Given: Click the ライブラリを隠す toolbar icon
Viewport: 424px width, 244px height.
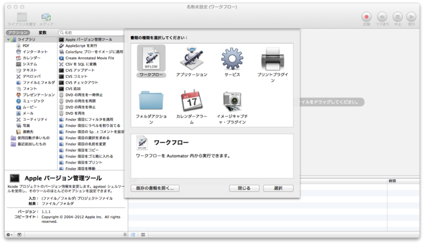Looking at the screenshot, I should click(22, 17).
